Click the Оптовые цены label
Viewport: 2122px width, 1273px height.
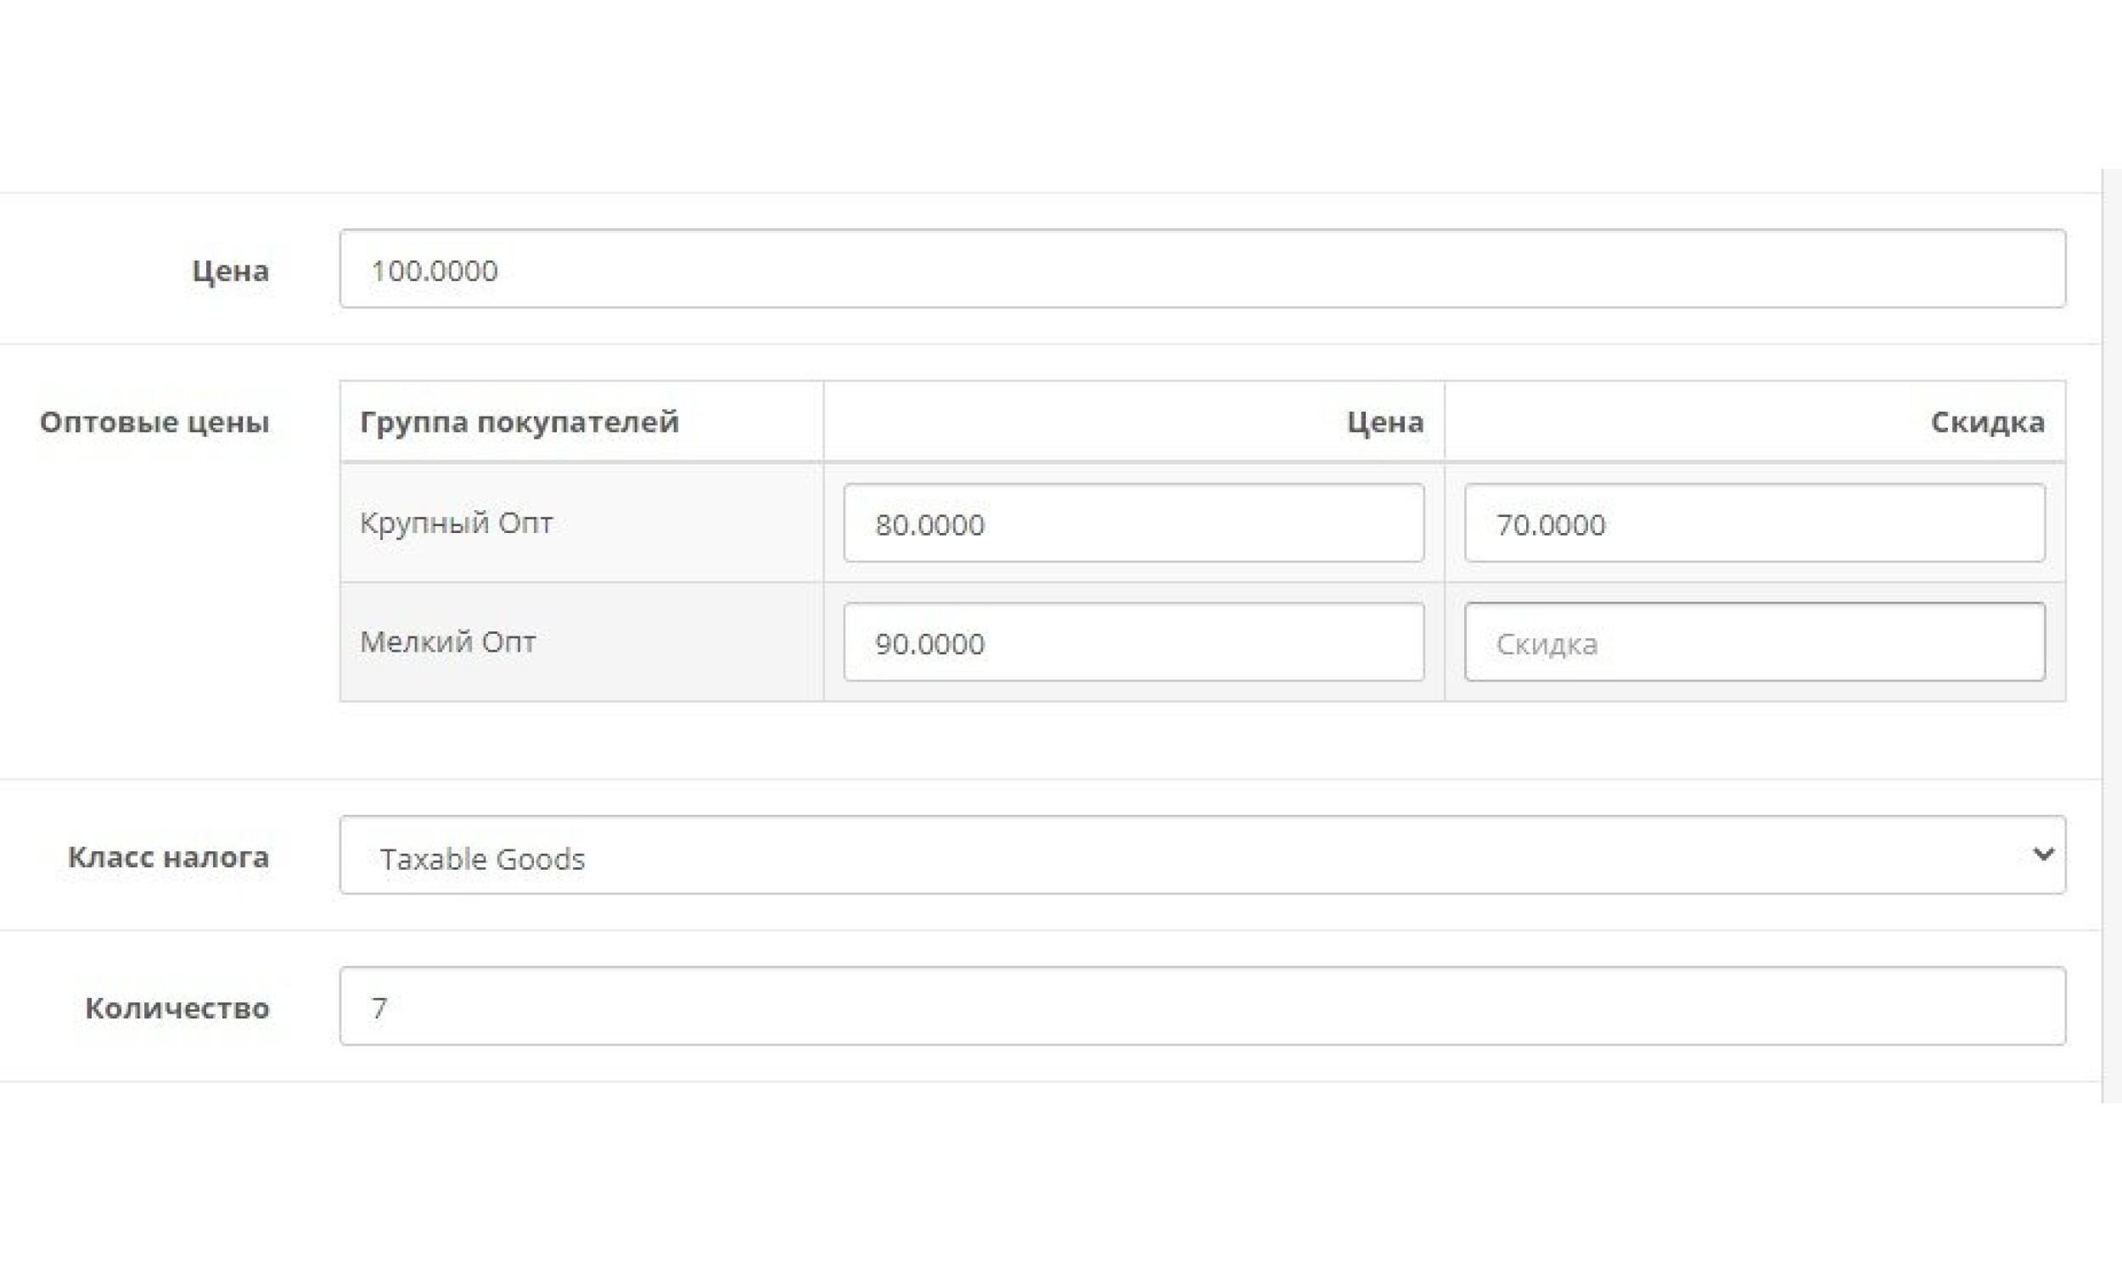coord(154,422)
